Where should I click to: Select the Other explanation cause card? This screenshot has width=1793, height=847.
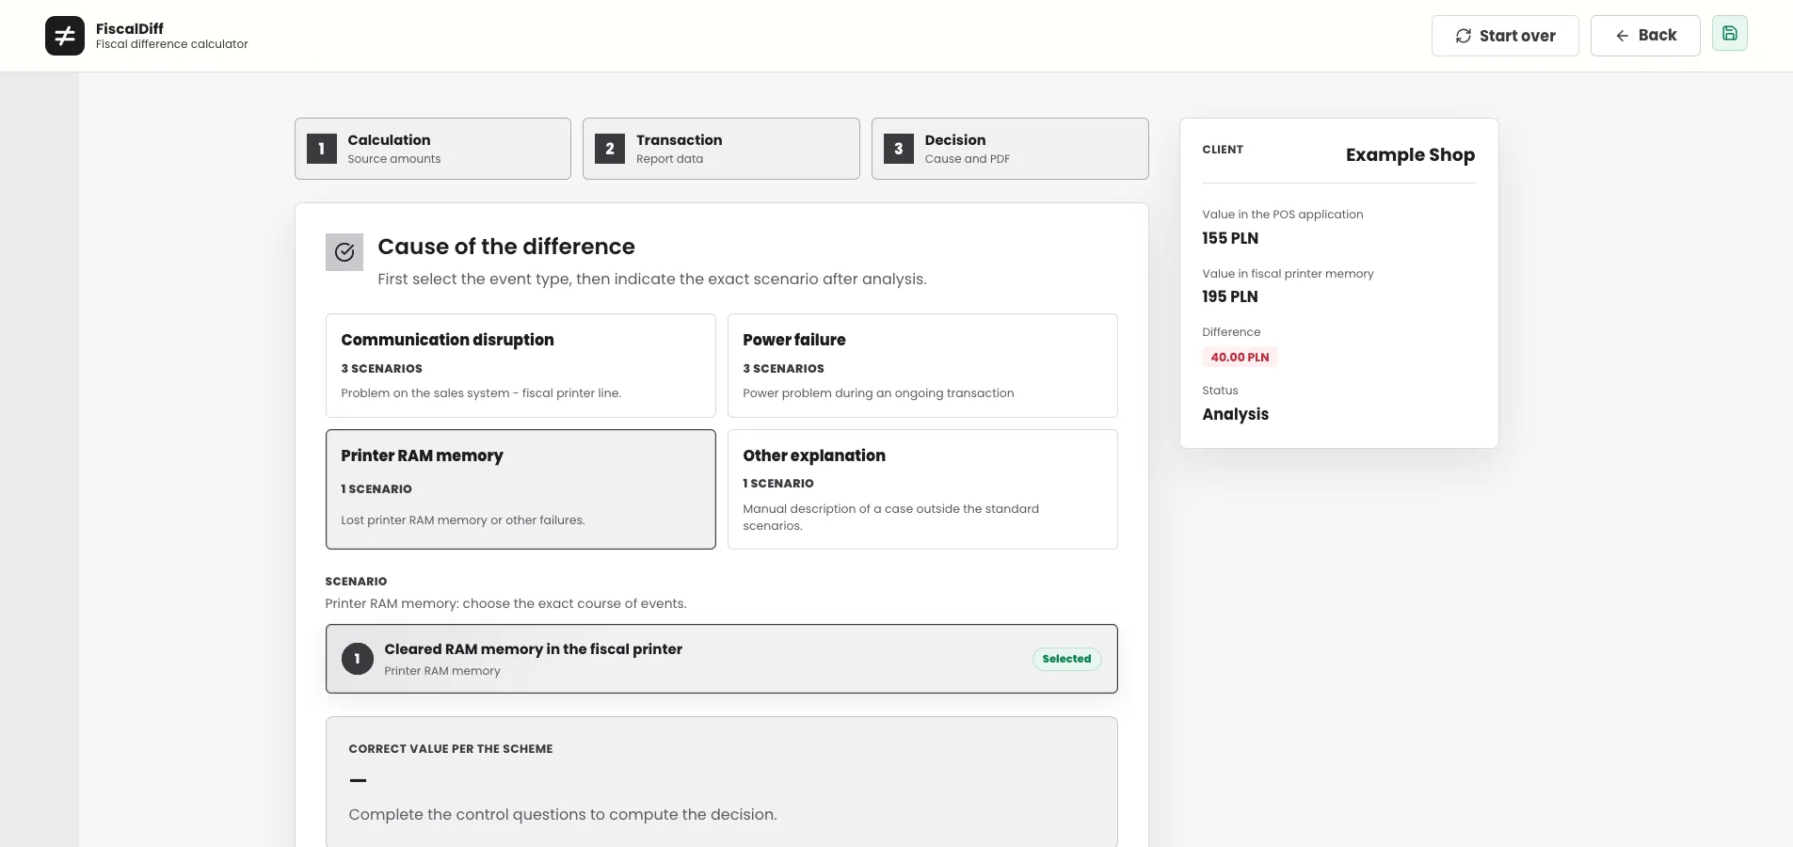click(922, 489)
